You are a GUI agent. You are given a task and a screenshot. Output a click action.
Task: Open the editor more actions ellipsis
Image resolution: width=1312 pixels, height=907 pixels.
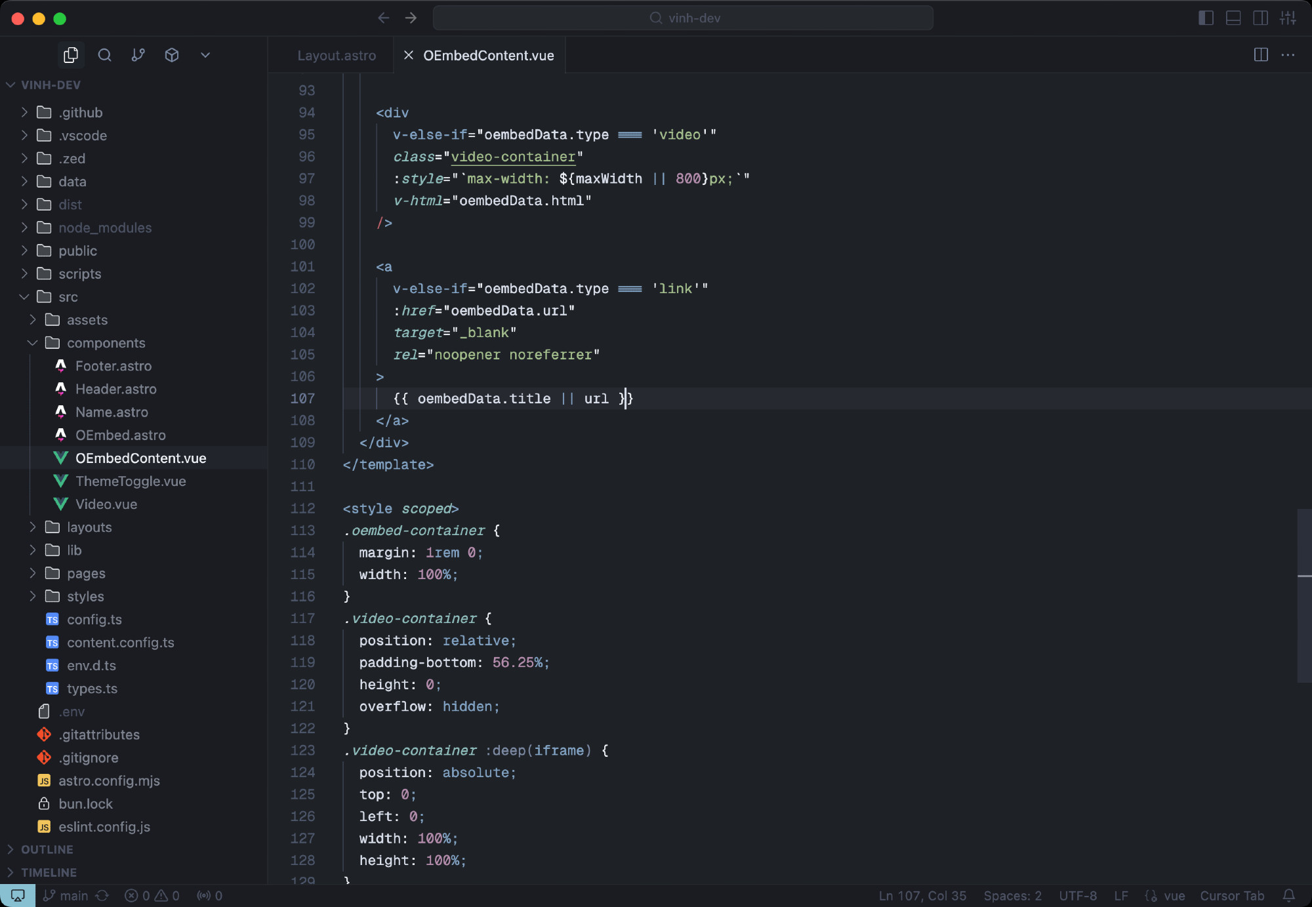tap(1288, 55)
